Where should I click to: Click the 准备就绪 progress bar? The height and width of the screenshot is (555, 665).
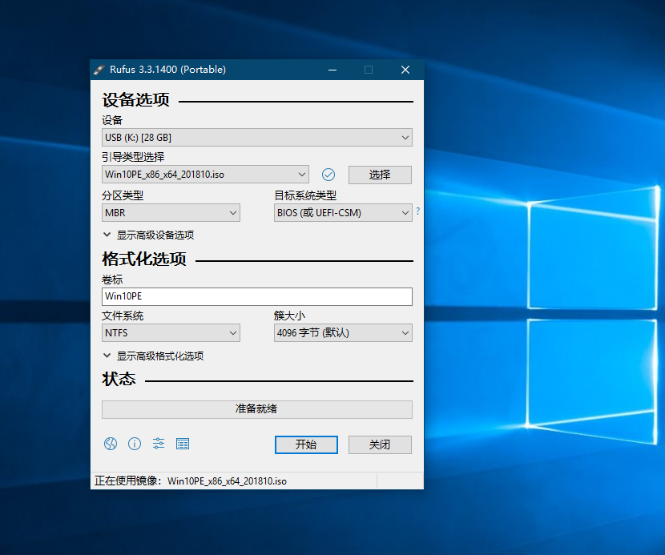[257, 409]
